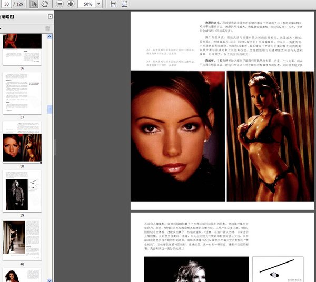Activate the Hand pan tool
Image resolution: width=316 pixels, height=282 pixels.
[x=44, y=4]
